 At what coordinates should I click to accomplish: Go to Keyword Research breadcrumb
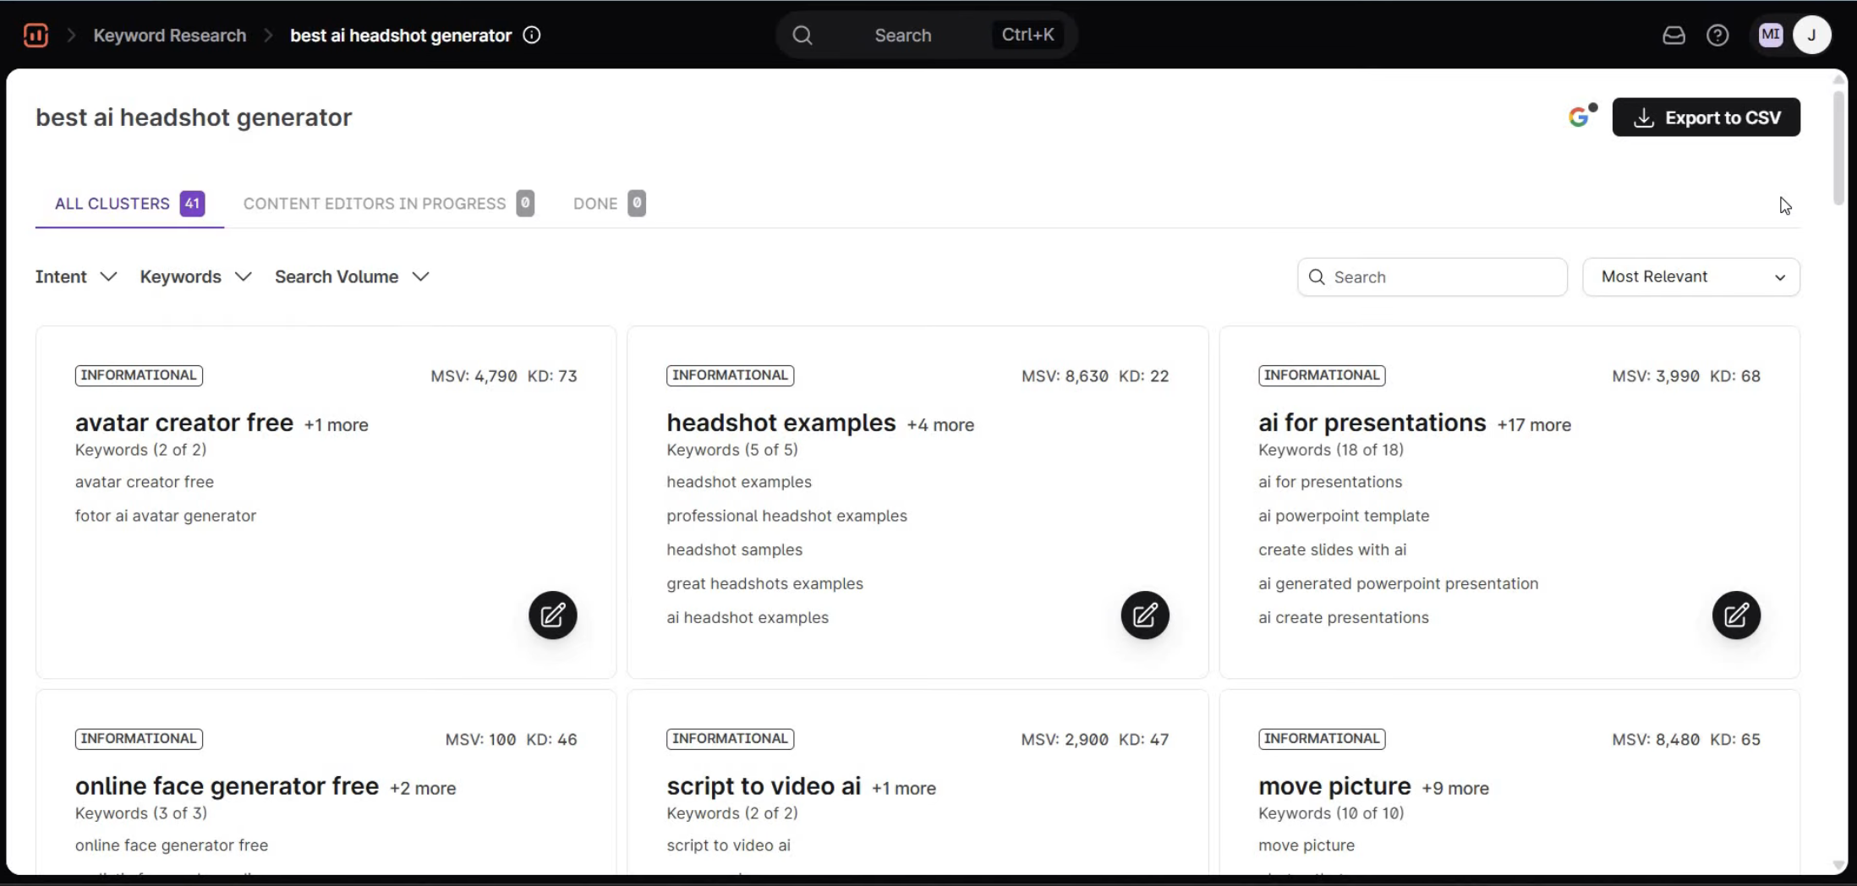point(170,36)
